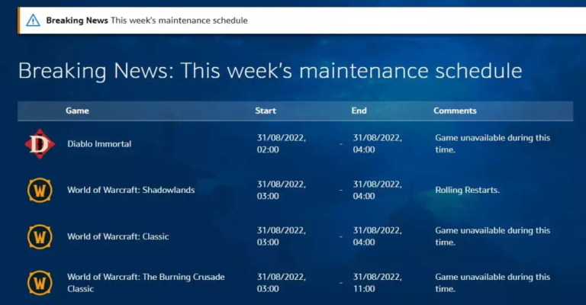Click the World of Warcraft: Classic row icon
This screenshot has height=305, width=586.
[x=40, y=236]
